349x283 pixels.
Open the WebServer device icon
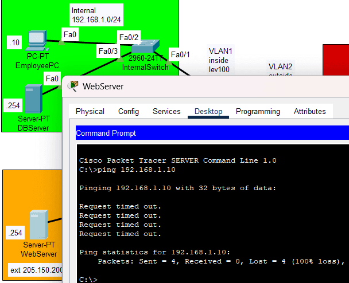tap(38, 225)
